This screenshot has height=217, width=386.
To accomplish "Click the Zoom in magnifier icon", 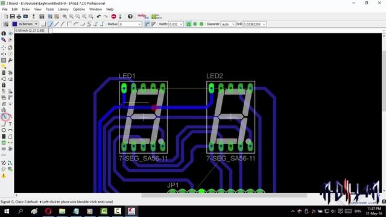I will (71, 16).
